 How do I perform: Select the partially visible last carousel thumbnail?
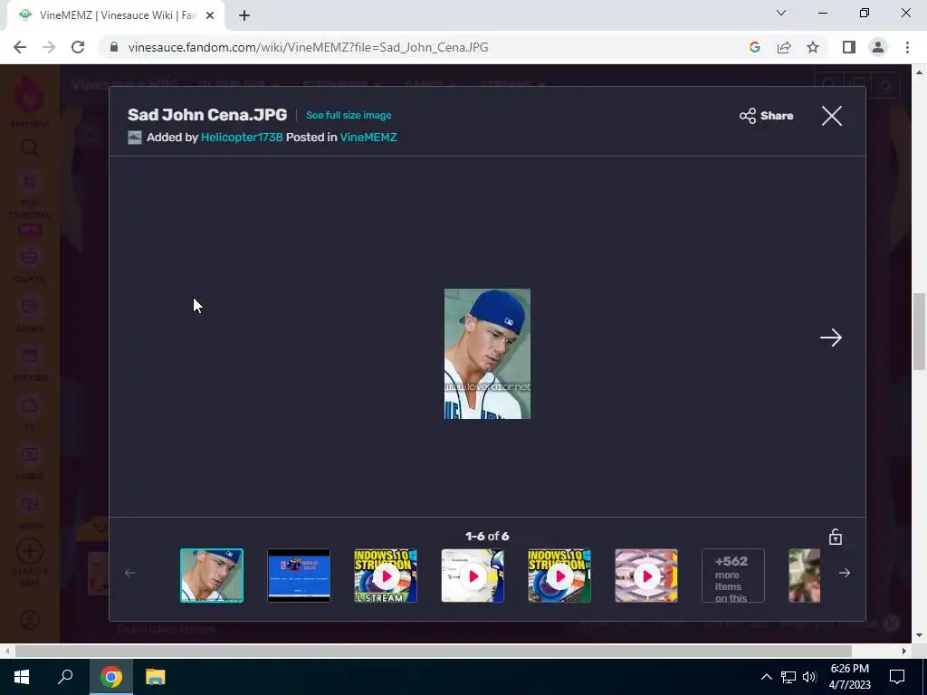coord(804,576)
